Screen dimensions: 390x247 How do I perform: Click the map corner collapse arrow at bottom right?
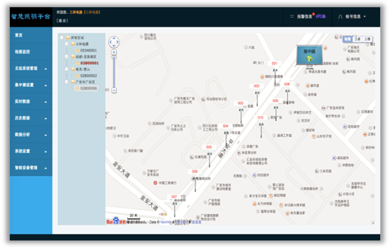[373, 223]
